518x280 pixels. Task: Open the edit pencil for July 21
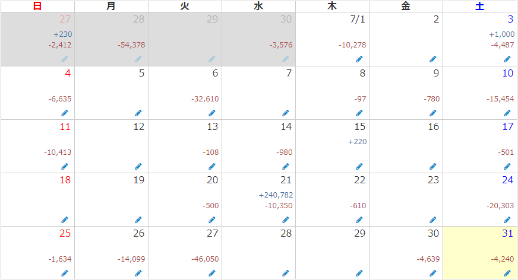(285, 219)
